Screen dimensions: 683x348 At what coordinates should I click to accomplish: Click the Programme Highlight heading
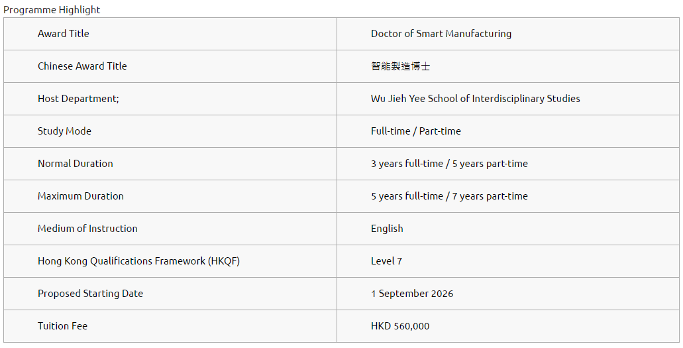point(52,10)
